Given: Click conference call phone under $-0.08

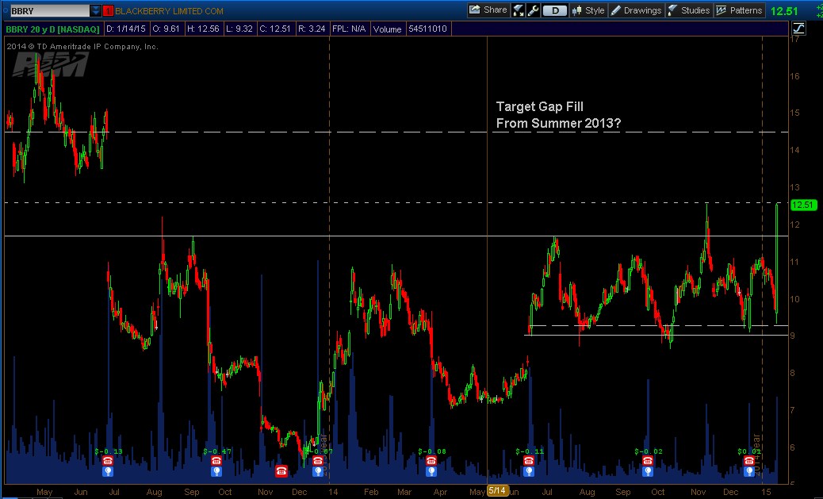Looking at the screenshot, I should (x=431, y=461).
